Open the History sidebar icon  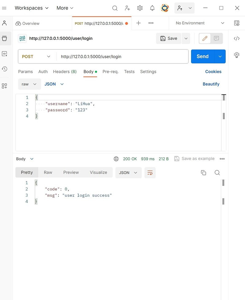4,69
